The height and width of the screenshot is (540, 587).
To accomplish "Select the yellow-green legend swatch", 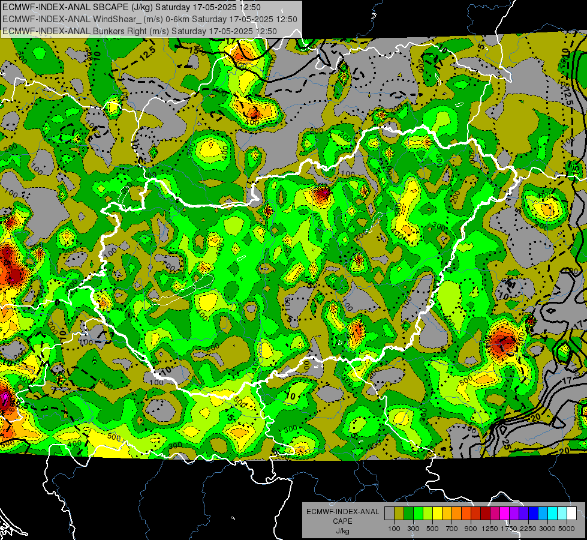I will coord(428,514).
